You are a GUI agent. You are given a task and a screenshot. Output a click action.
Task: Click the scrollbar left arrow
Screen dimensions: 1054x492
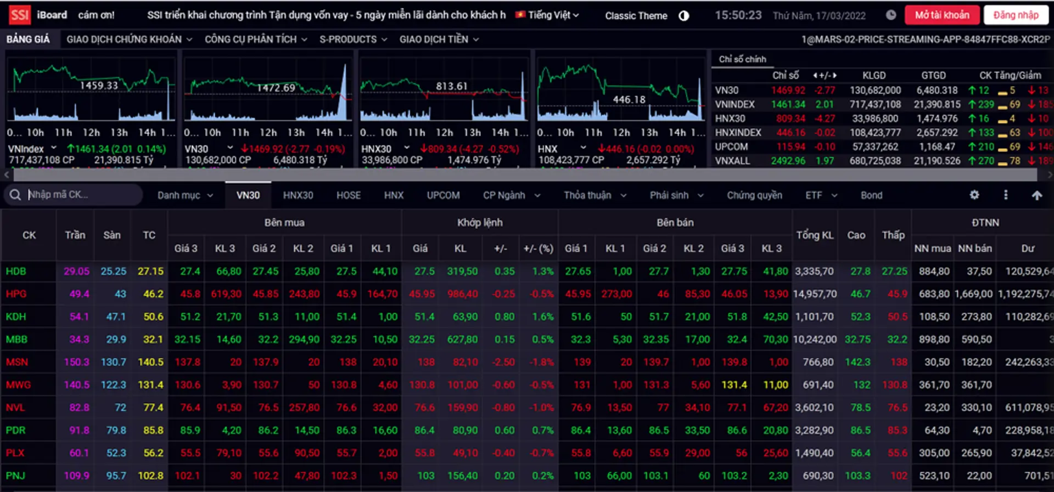point(6,175)
